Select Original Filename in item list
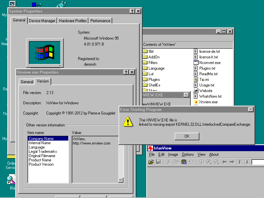 48,156
